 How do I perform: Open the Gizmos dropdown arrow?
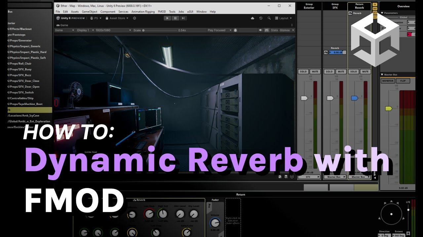(292, 30)
